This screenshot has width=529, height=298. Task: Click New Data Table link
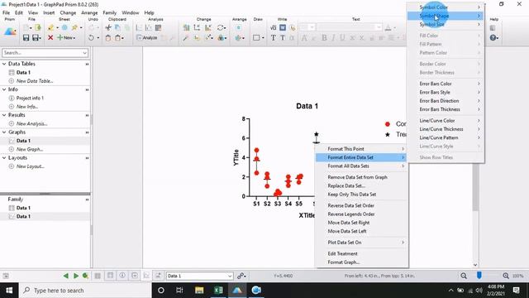pyautogui.click(x=35, y=81)
